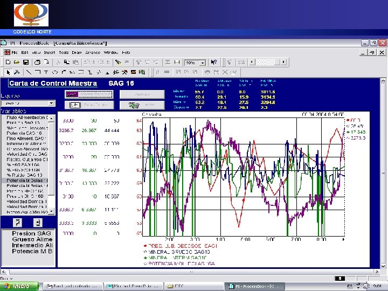Screen dimensions: 388x291
Task: Open the Help menu
Action: coord(126,52)
